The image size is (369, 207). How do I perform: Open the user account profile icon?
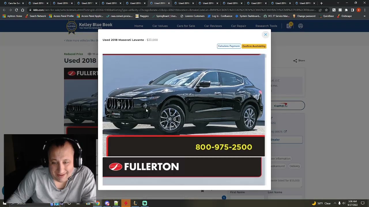300,26
